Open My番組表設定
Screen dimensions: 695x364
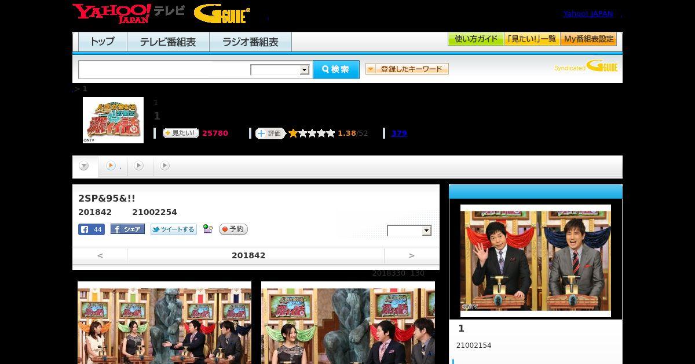588,39
